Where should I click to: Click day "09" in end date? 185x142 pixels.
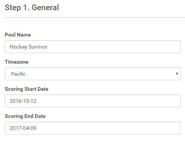[x=33, y=128]
